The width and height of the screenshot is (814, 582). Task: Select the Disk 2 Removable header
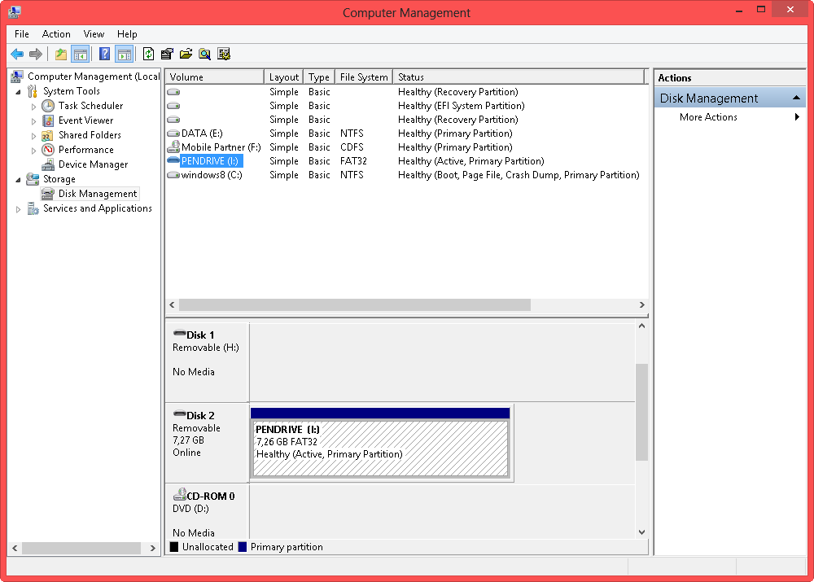click(207, 442)
